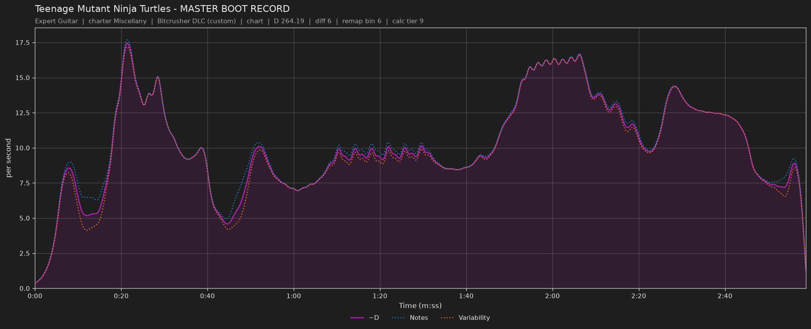Click the 5.0 y-axis tick label
Image resolution: width=811 pixels, height=329 pixels.
pos(25,218)
